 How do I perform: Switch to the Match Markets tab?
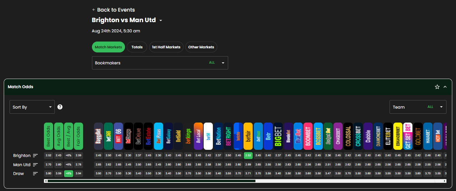point(108,47)
